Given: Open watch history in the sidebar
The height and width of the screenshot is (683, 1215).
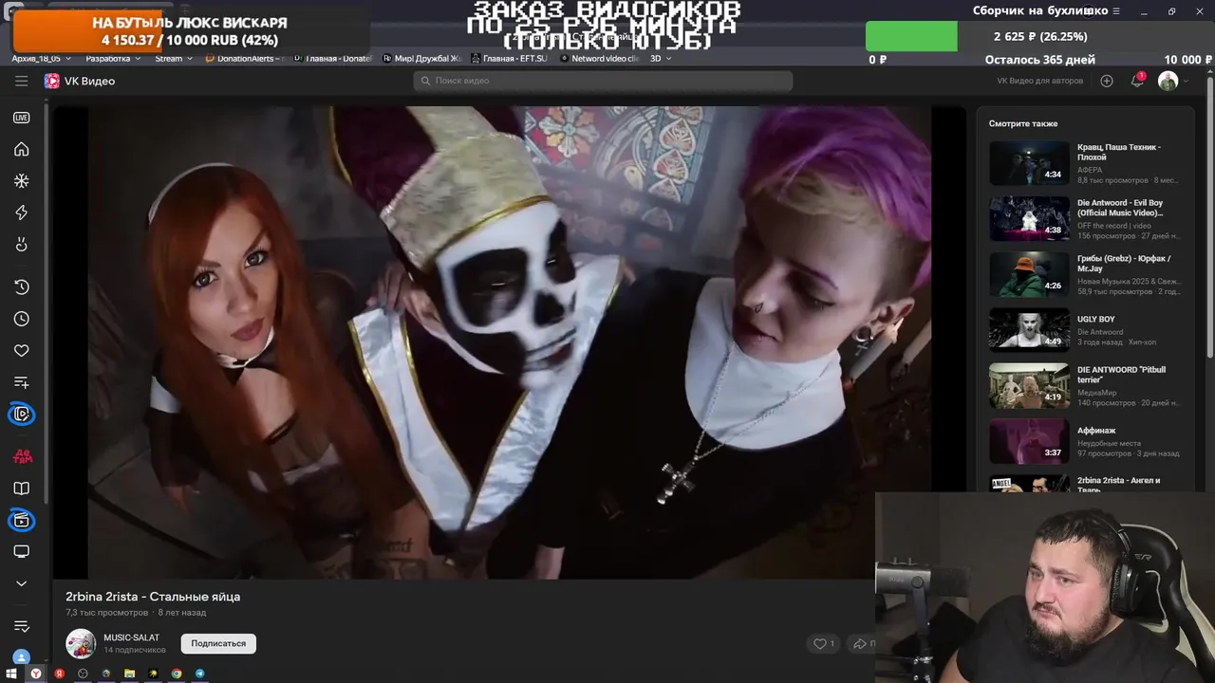Looking at the screenshot, I should (x=21, y=287).
